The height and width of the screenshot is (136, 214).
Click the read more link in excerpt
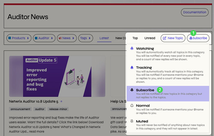tap(37, 131)
